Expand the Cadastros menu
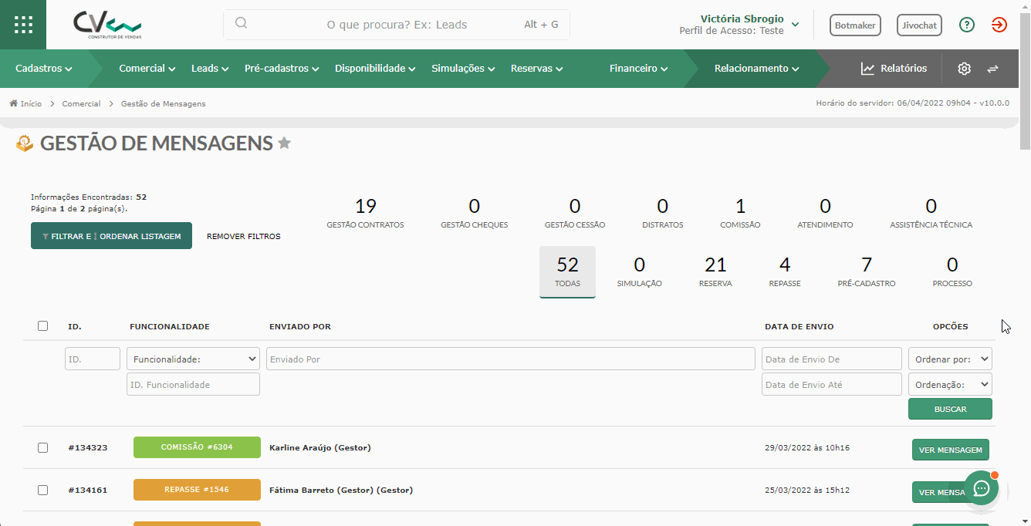1031x526 pixels. point(44,69)
